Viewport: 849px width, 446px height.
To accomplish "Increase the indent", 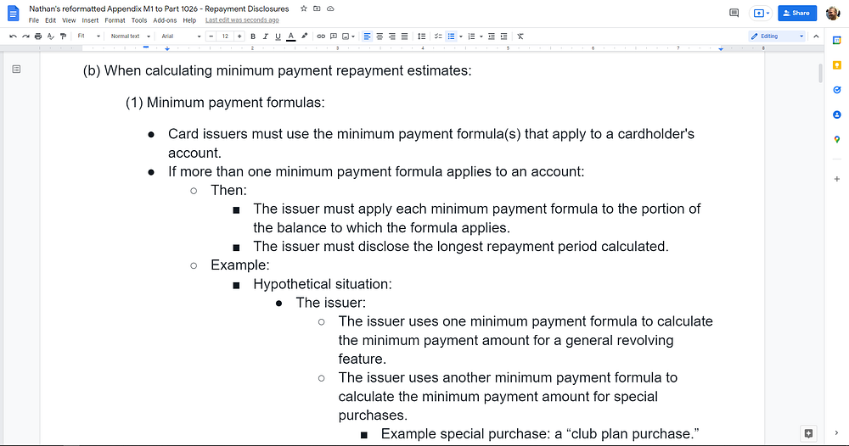I will 503,36.
